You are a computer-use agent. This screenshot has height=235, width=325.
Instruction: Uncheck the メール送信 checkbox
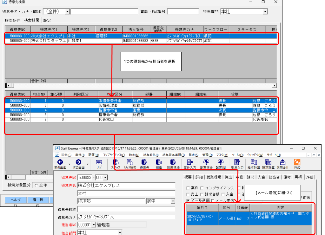188,200
